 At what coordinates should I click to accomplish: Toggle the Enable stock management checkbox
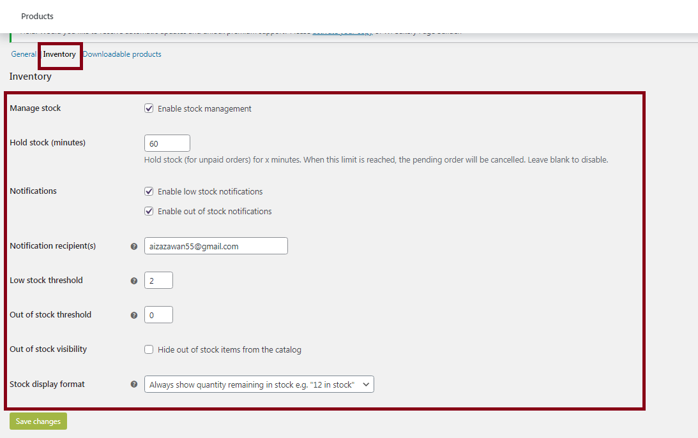(149, 108)
